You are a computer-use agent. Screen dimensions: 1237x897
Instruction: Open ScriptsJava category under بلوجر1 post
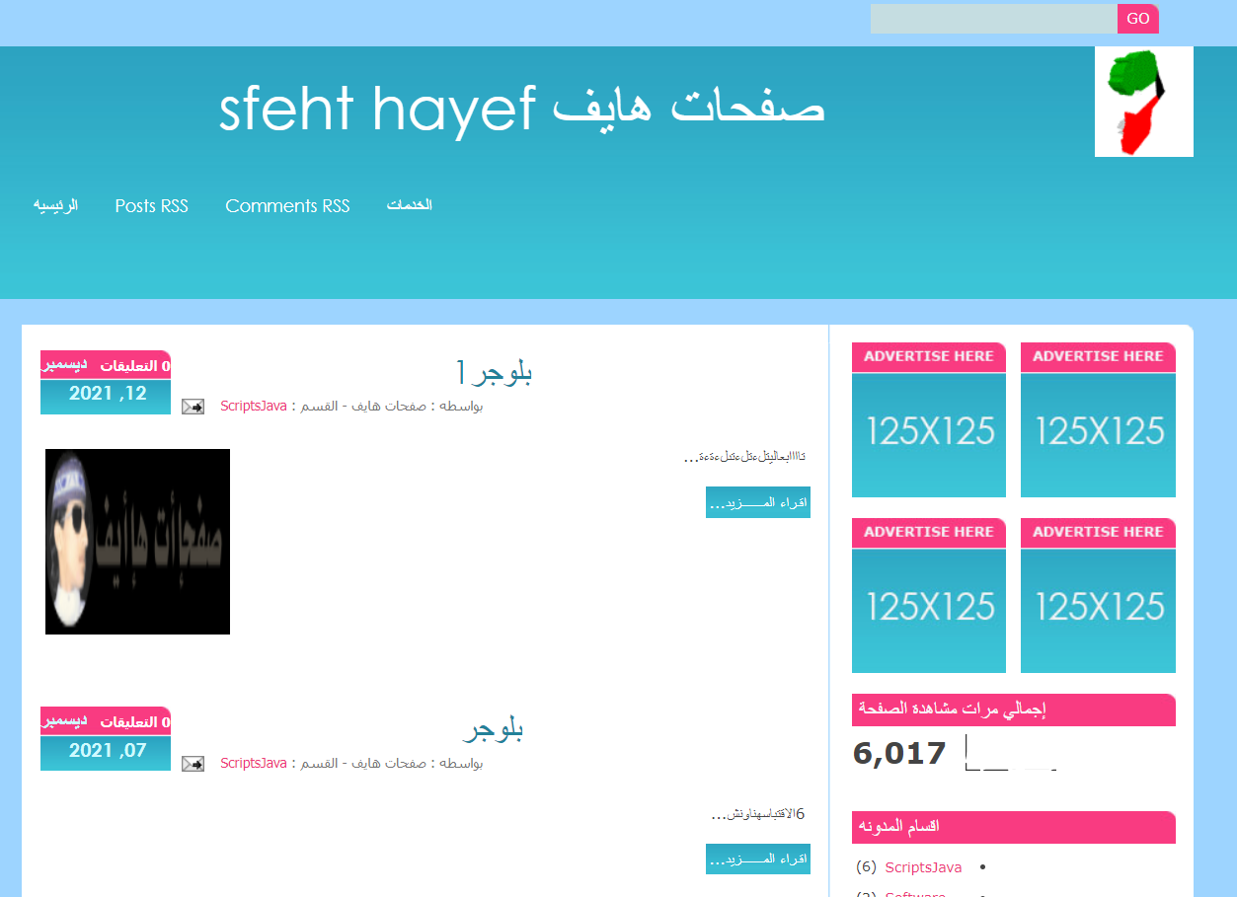point(254,406)
